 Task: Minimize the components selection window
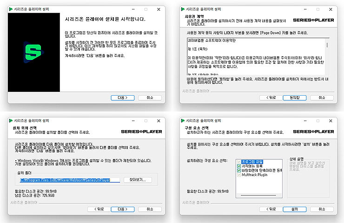coord(305,121)
